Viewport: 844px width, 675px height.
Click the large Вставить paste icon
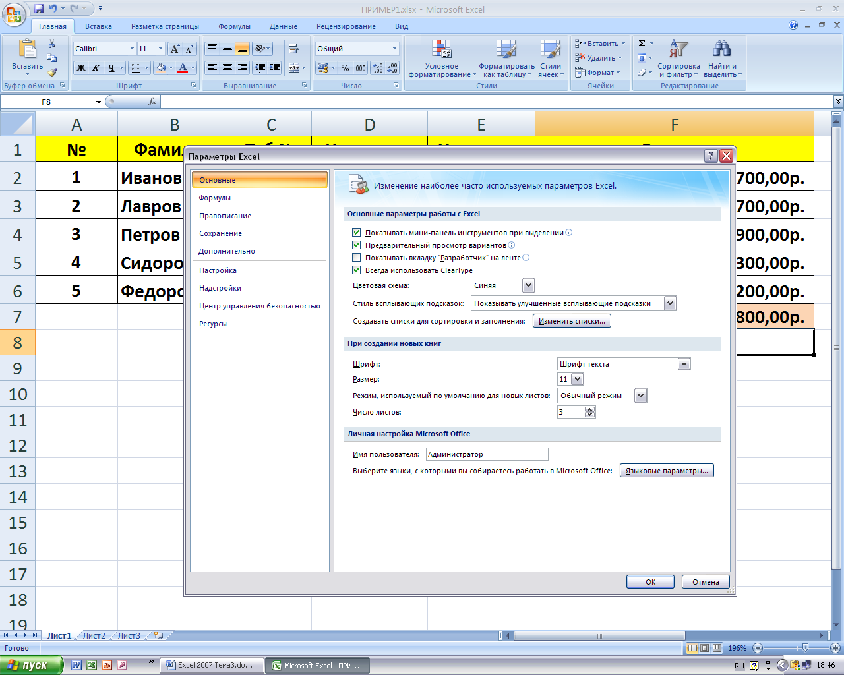tap(27, 49)
